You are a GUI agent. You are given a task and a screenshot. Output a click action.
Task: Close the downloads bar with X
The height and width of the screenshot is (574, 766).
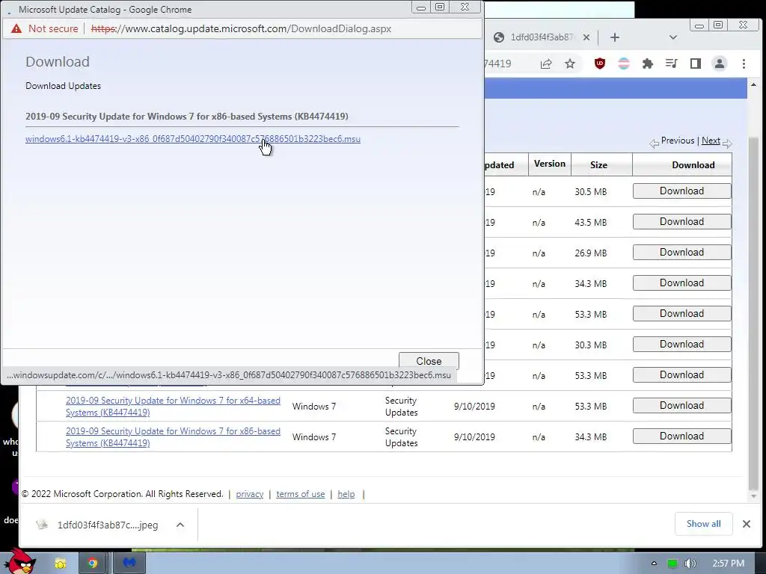tap(746, 524)
